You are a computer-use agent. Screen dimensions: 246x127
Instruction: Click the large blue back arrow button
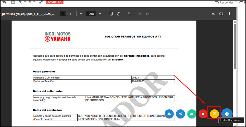click(227, 114)
